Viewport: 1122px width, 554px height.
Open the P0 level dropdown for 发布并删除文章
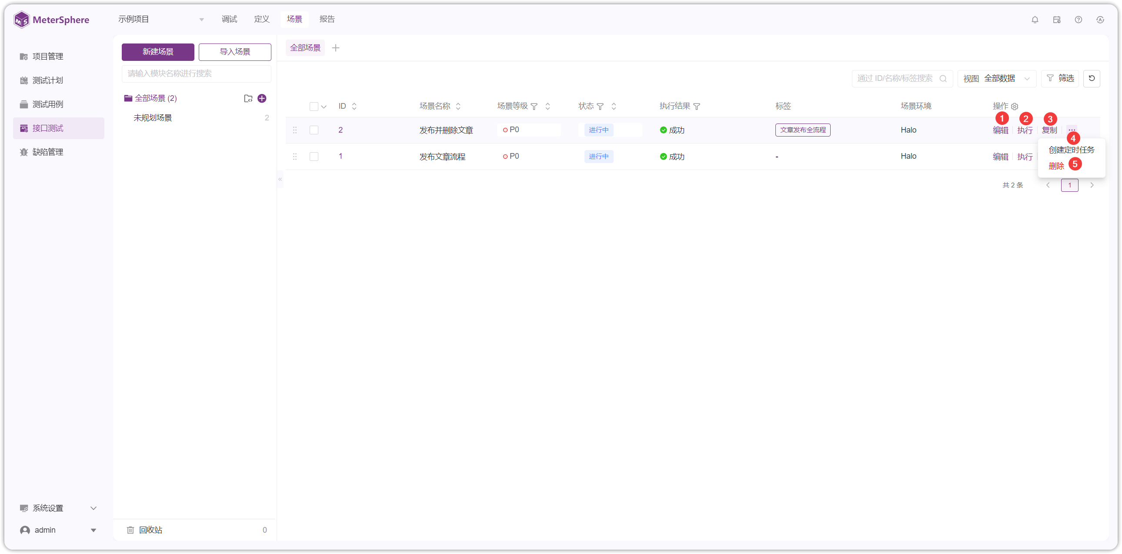[529, 130]
